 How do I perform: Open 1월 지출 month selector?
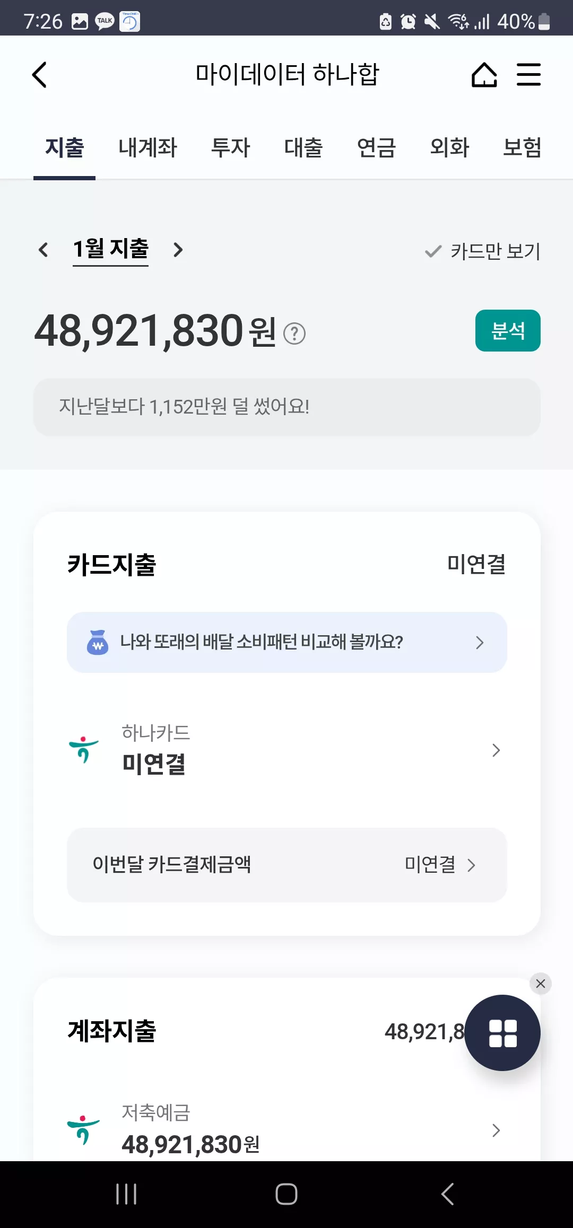coord(110,249)
